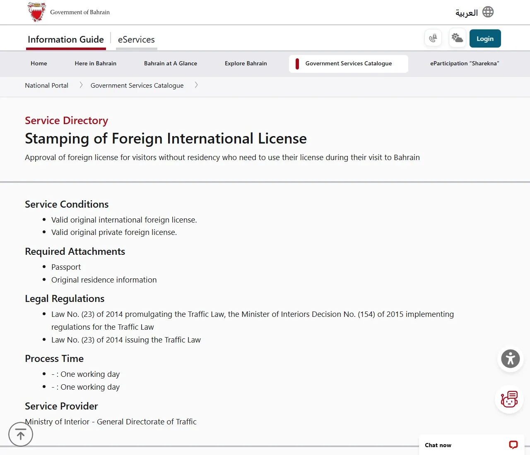Image resolution: width=530 pixels, height=455 pixels.
Task: Open the weather cloud icon button
Action: coord(458,38)
